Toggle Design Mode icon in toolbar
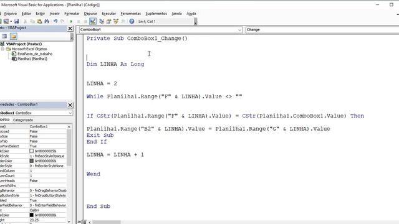The height and width of the screenshot is (224, 399). click(93, 21)
